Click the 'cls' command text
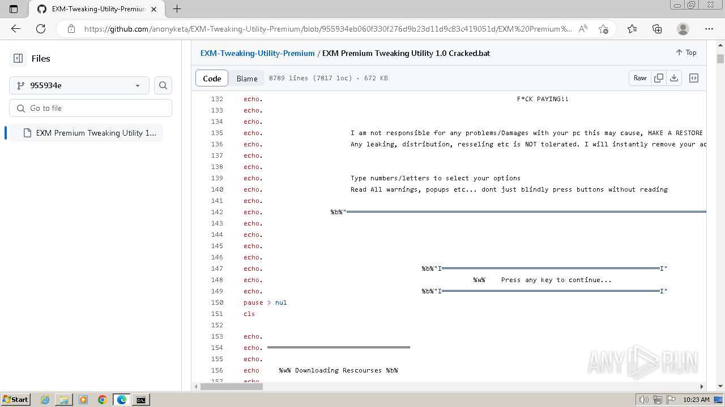 point(249,314)
